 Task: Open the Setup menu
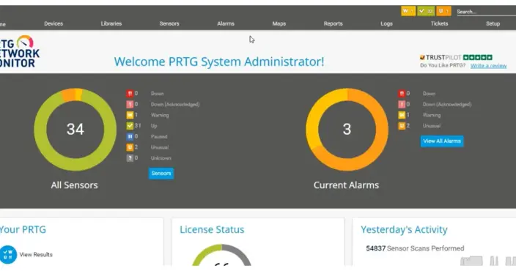coord(493,23)
